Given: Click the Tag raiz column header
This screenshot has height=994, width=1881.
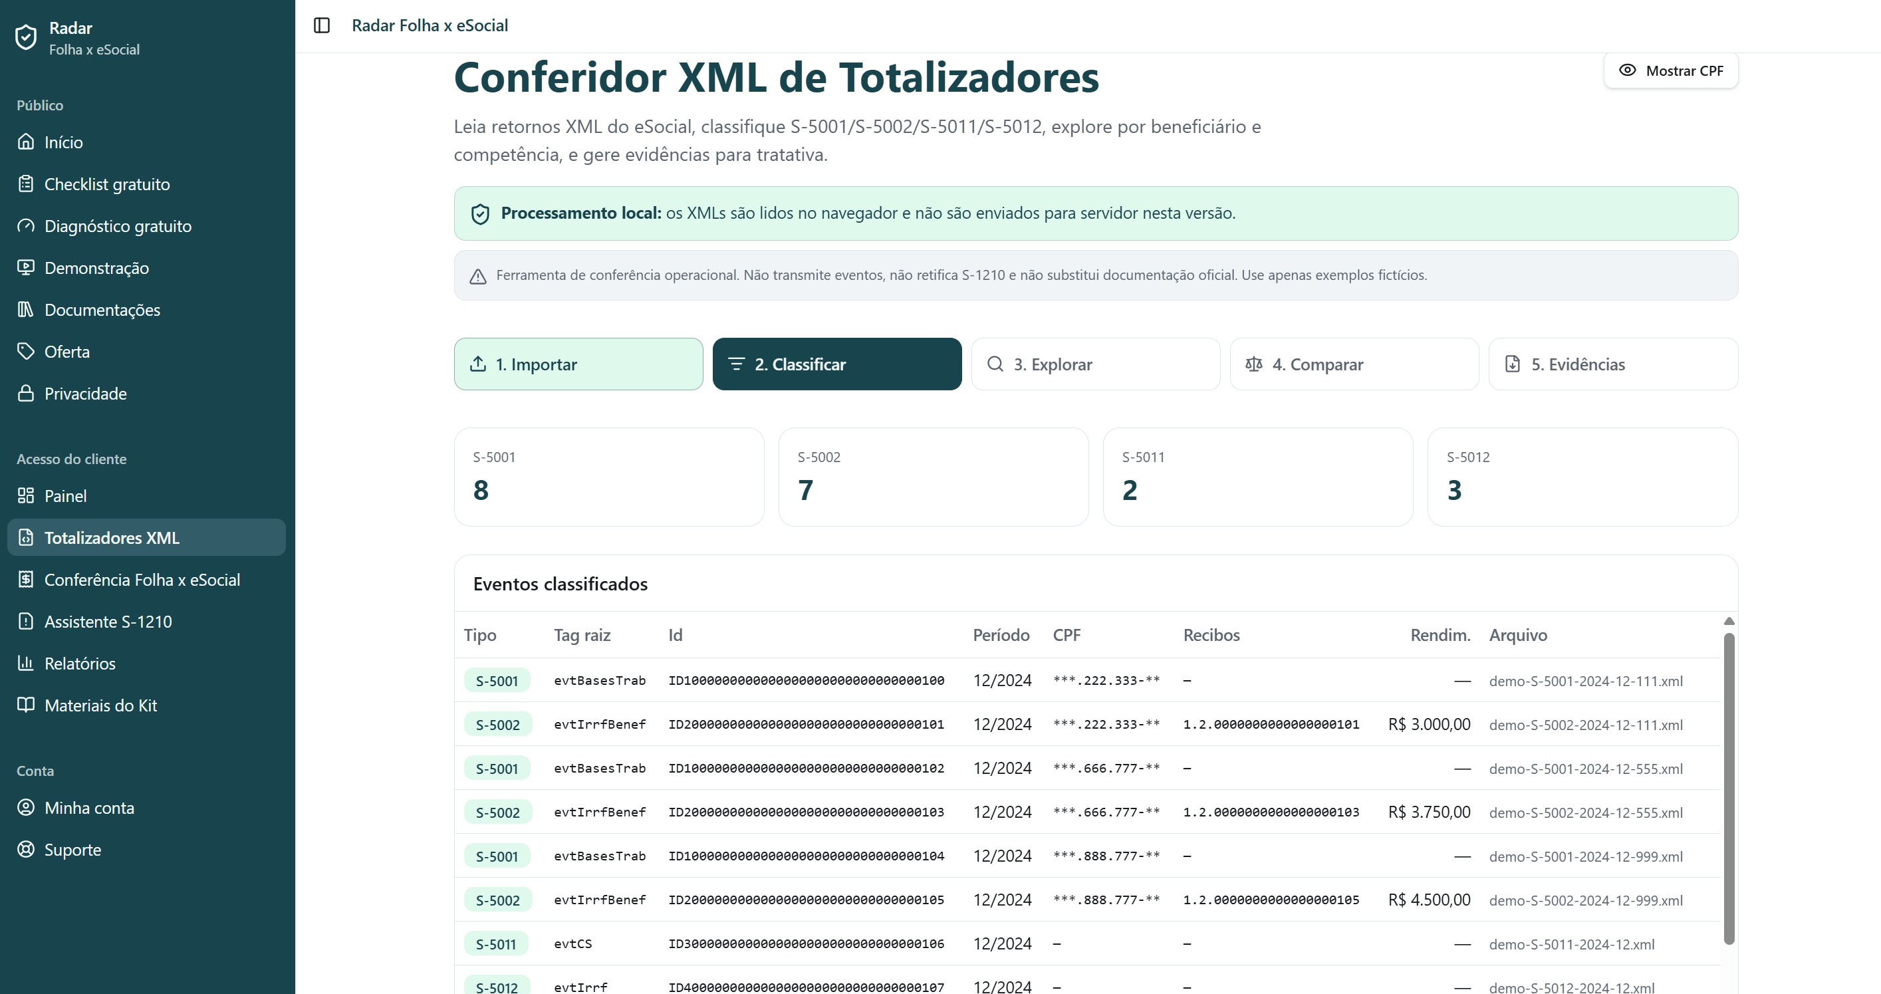Looking at the screenshot, I should pyautogui.click(x=582, y=635).
